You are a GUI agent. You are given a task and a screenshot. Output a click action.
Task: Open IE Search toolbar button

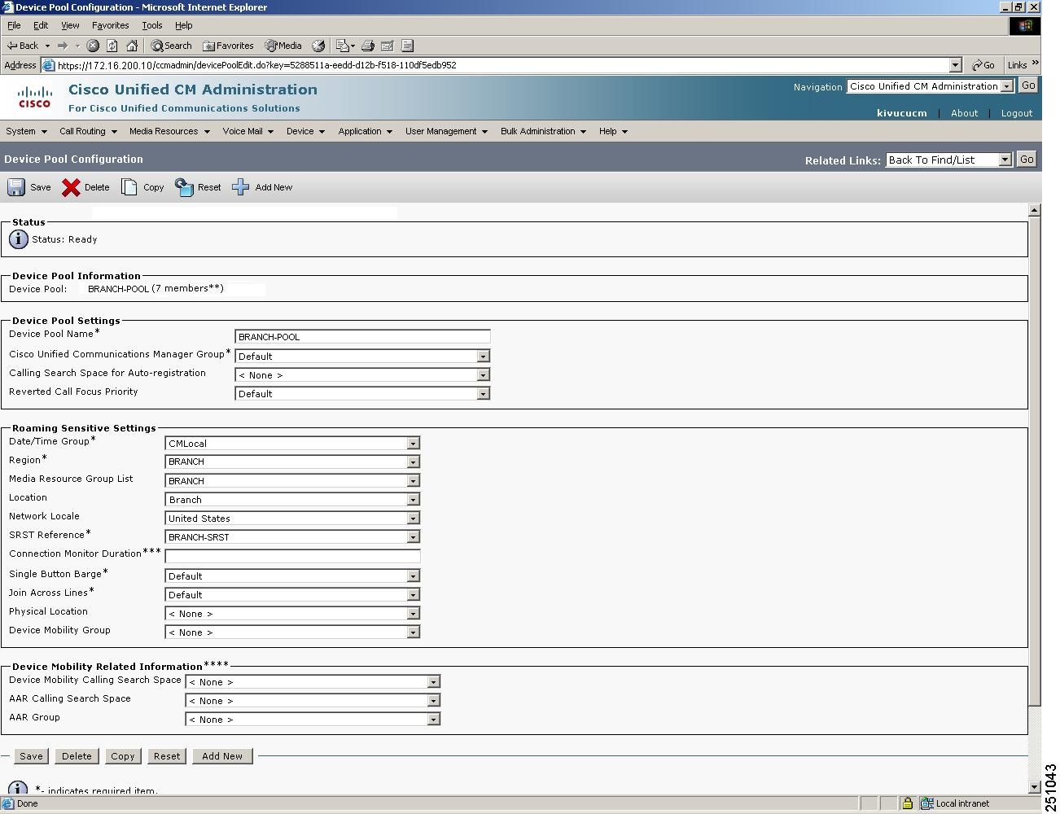click(x=171, y=46)
